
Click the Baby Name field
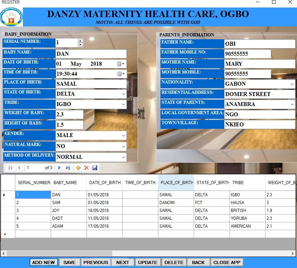(91, 54)
